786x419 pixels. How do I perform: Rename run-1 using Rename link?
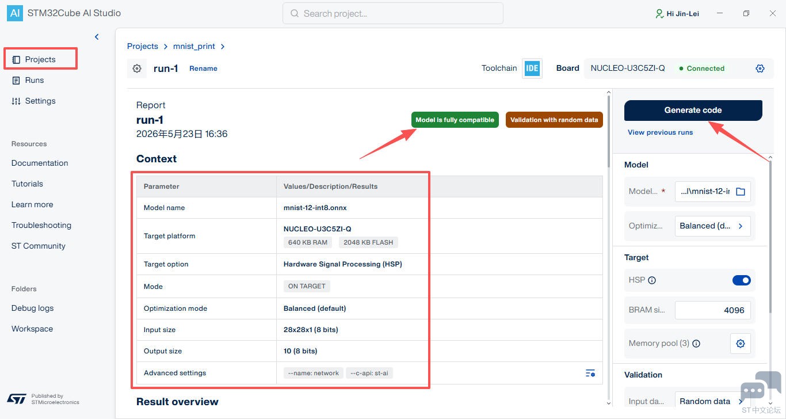204,68
